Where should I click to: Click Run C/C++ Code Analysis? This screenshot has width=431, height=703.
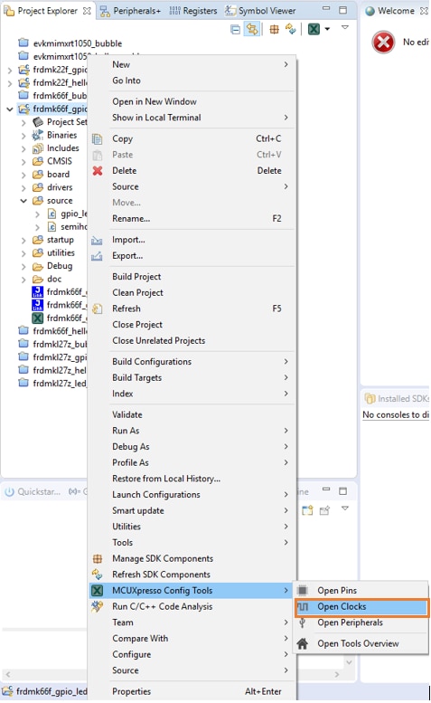point(192,607)
